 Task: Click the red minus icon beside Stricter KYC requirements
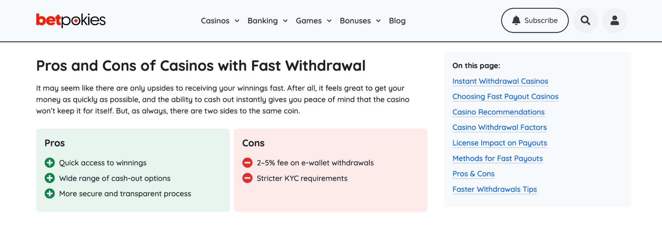coord(247,178)
